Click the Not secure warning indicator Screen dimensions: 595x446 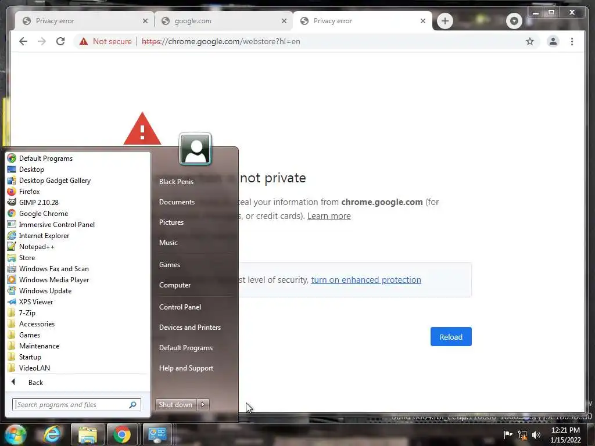point(106,41)
